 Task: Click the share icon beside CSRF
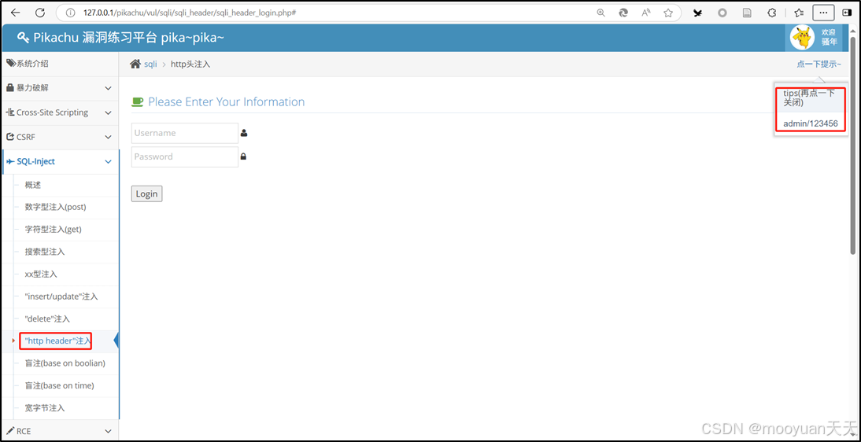click(x=10, y=137)
